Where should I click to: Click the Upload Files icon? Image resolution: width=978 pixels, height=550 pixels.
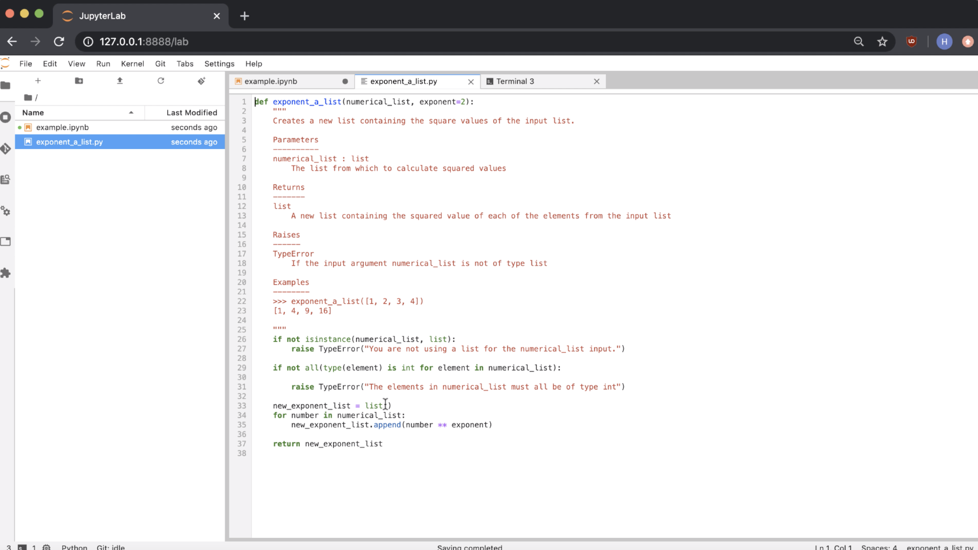click(120, 81)
